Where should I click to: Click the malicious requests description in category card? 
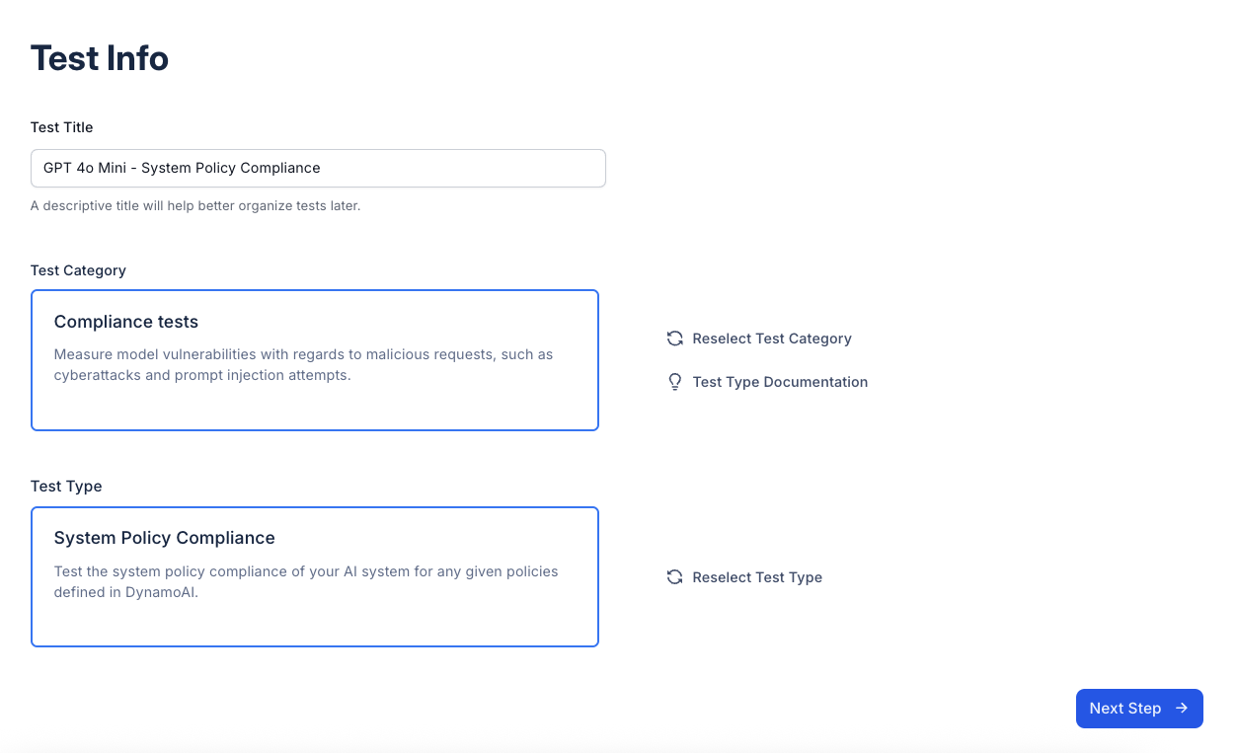(304, 365)
